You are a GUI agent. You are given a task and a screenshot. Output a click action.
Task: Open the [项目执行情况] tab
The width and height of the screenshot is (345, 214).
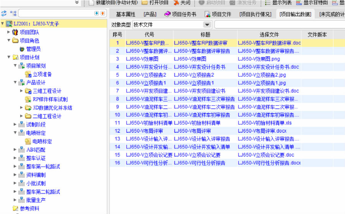tap(255, 15)
